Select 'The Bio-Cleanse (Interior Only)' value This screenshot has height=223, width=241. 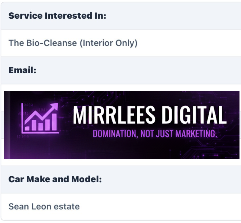[73, 43]
